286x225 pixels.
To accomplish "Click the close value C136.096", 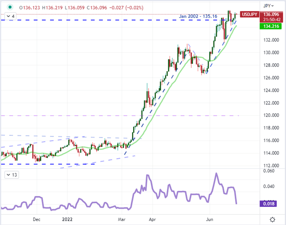I will tap(97, 8).
